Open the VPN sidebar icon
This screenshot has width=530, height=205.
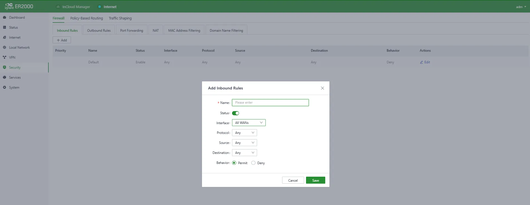[4, 57]
